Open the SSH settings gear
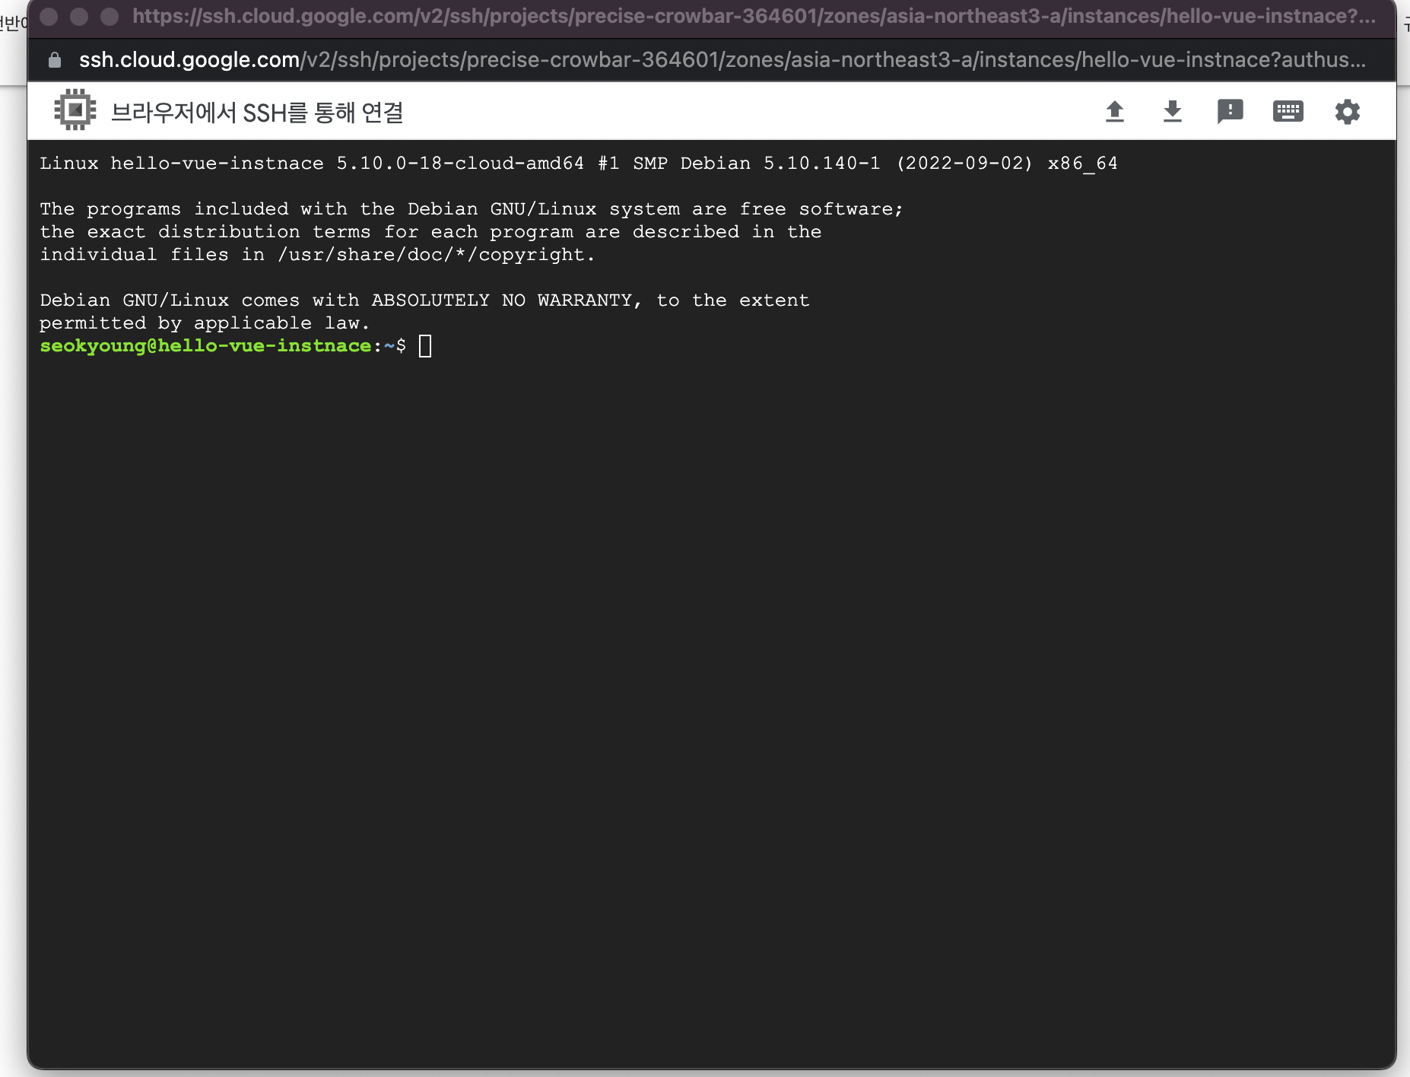1410x1077 pixels. pos(1347,112)
